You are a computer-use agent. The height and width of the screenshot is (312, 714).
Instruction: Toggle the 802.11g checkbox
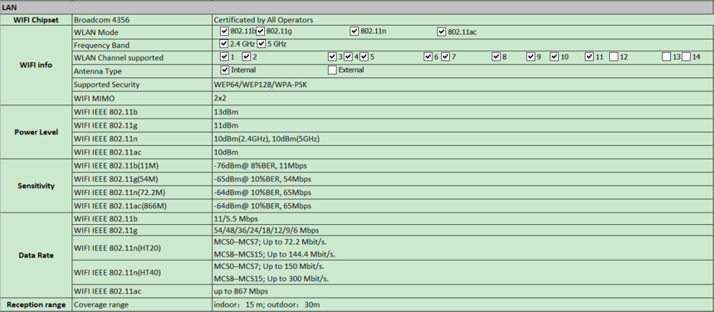260,32
